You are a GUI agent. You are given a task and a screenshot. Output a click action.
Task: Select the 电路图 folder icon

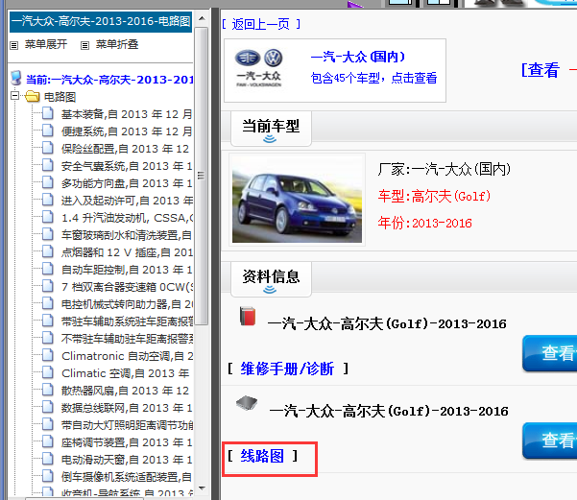coord(33,96)
